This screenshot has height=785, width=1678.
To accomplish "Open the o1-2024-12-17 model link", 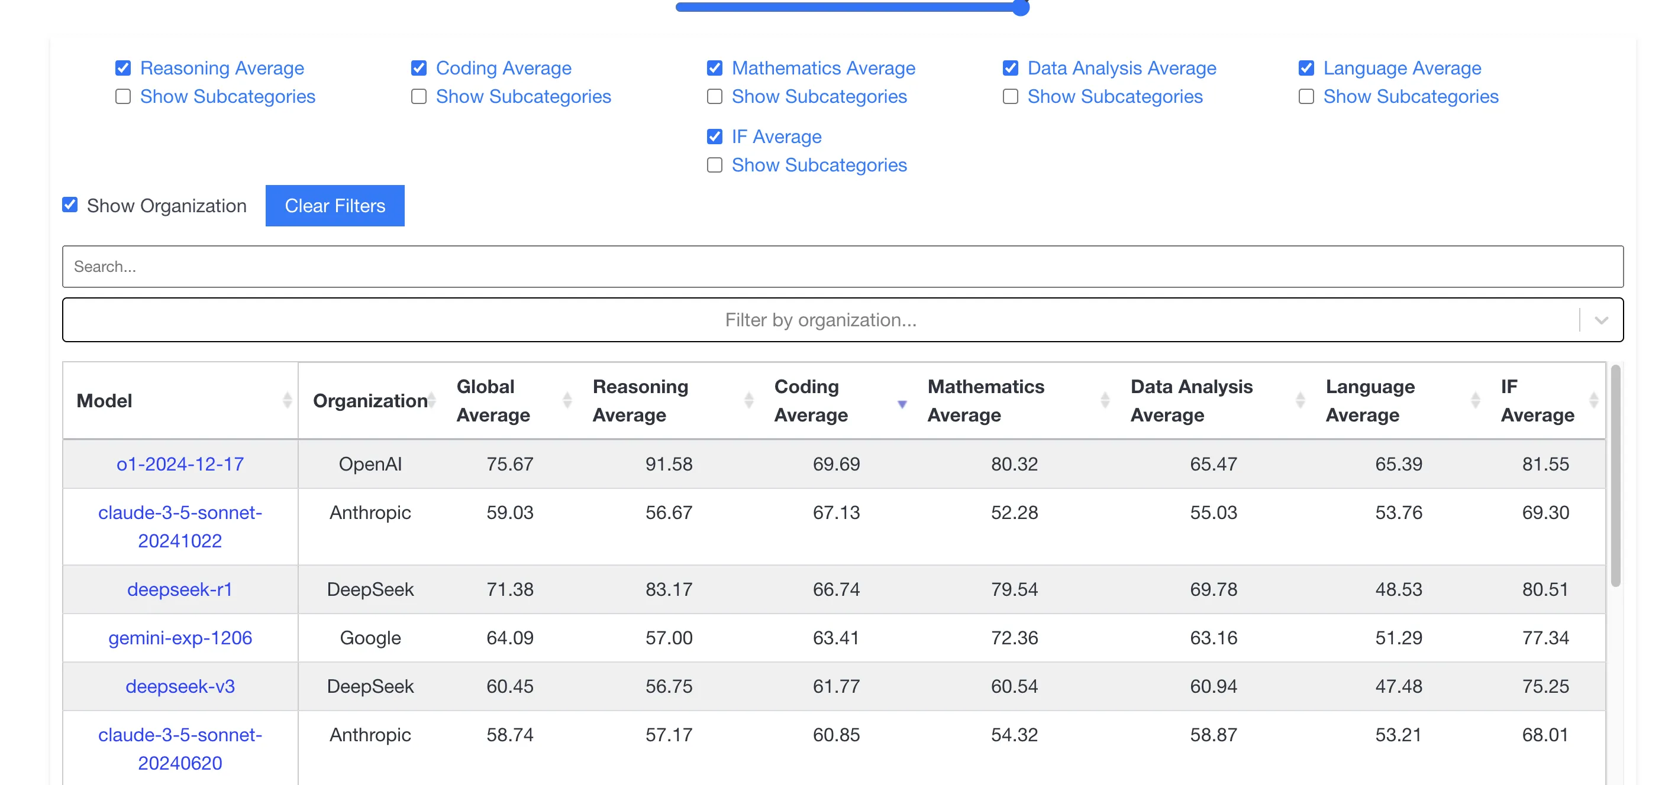I will (x=180, y=464).
